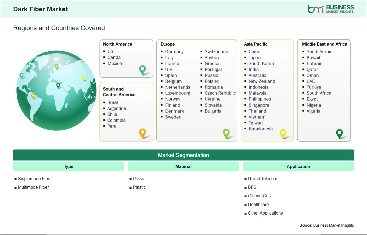Click the yellow map pin on globe
Screen dimensions: 367x235
point(83,78)
